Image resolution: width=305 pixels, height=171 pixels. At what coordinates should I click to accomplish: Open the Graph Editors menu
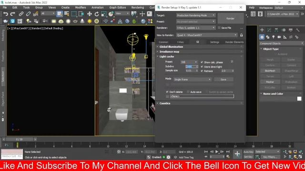[118, 8]
